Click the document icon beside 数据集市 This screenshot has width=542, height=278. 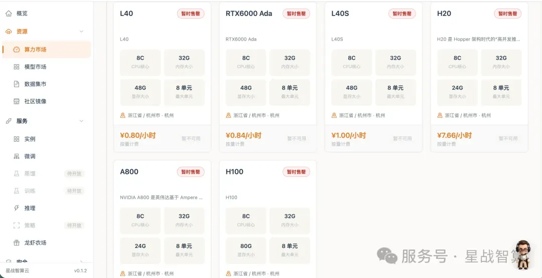click(x=17, y=84)
